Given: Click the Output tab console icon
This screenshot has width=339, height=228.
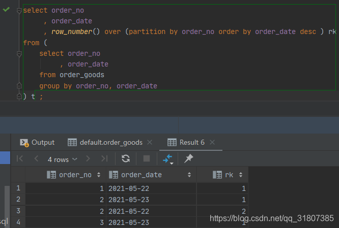Looking at the screenshot, I should pos(24,143).
